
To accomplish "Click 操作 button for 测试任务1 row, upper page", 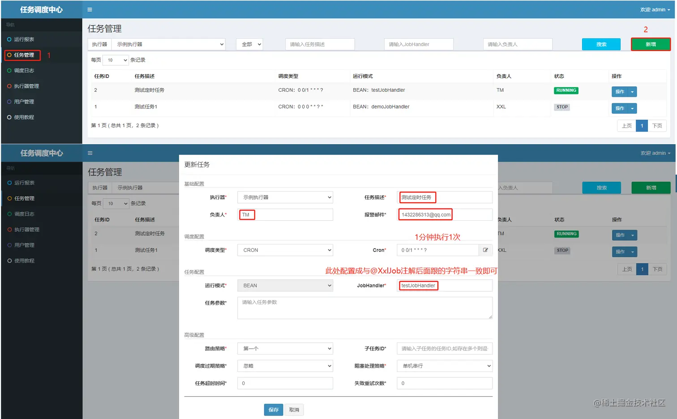I will tap(620, 108).
